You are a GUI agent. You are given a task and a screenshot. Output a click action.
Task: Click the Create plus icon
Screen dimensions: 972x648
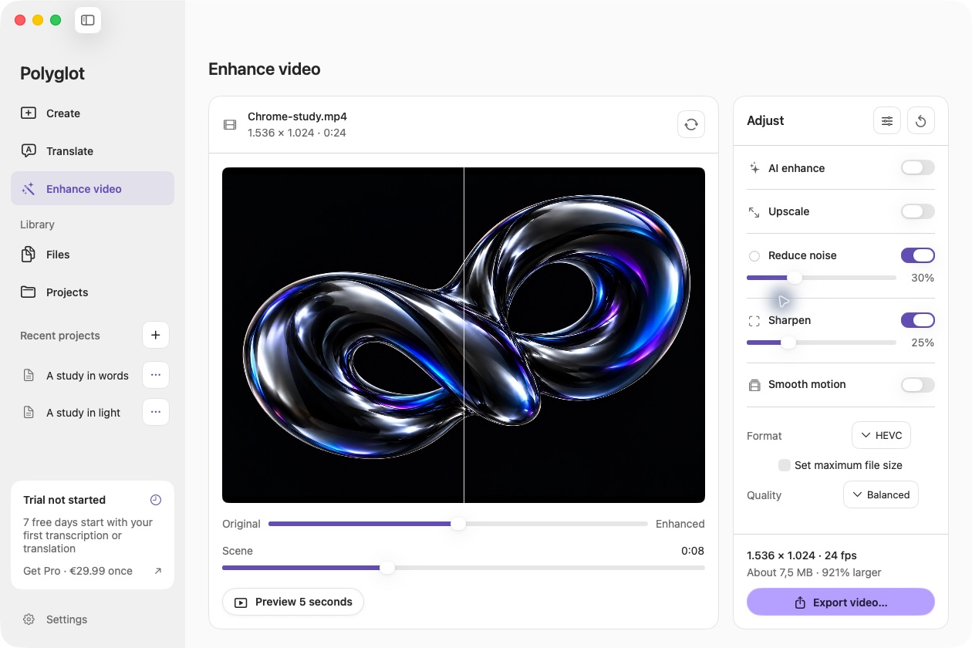point(29,113)
